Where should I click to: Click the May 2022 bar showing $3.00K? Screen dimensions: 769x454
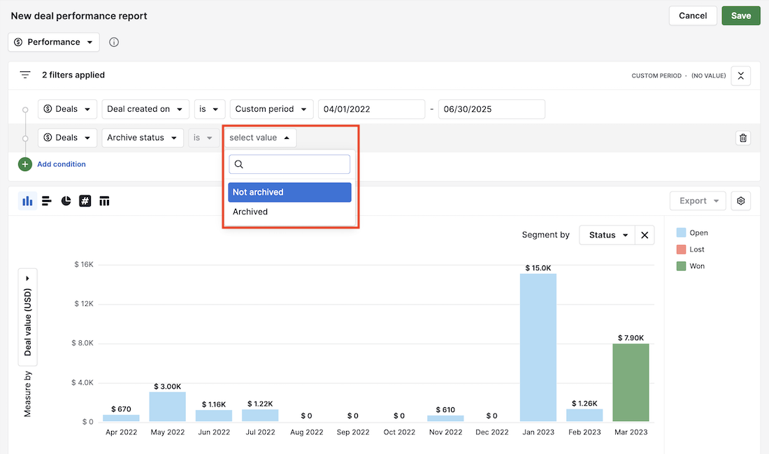click(x=167, y=407)
